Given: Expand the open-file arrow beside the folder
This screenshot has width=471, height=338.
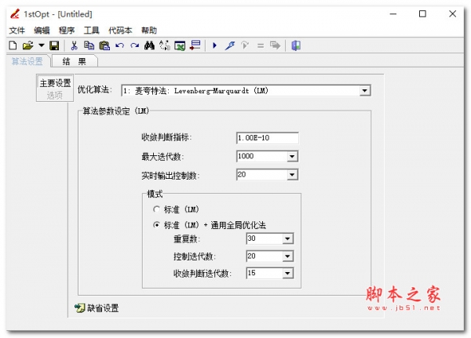Looking at the screenshot, I should [x=41, y=45].
